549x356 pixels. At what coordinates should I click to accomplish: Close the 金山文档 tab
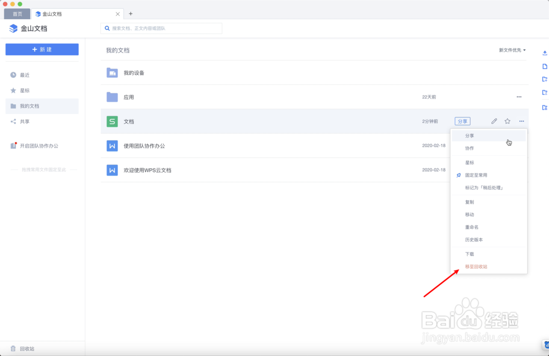coord(117,14)
